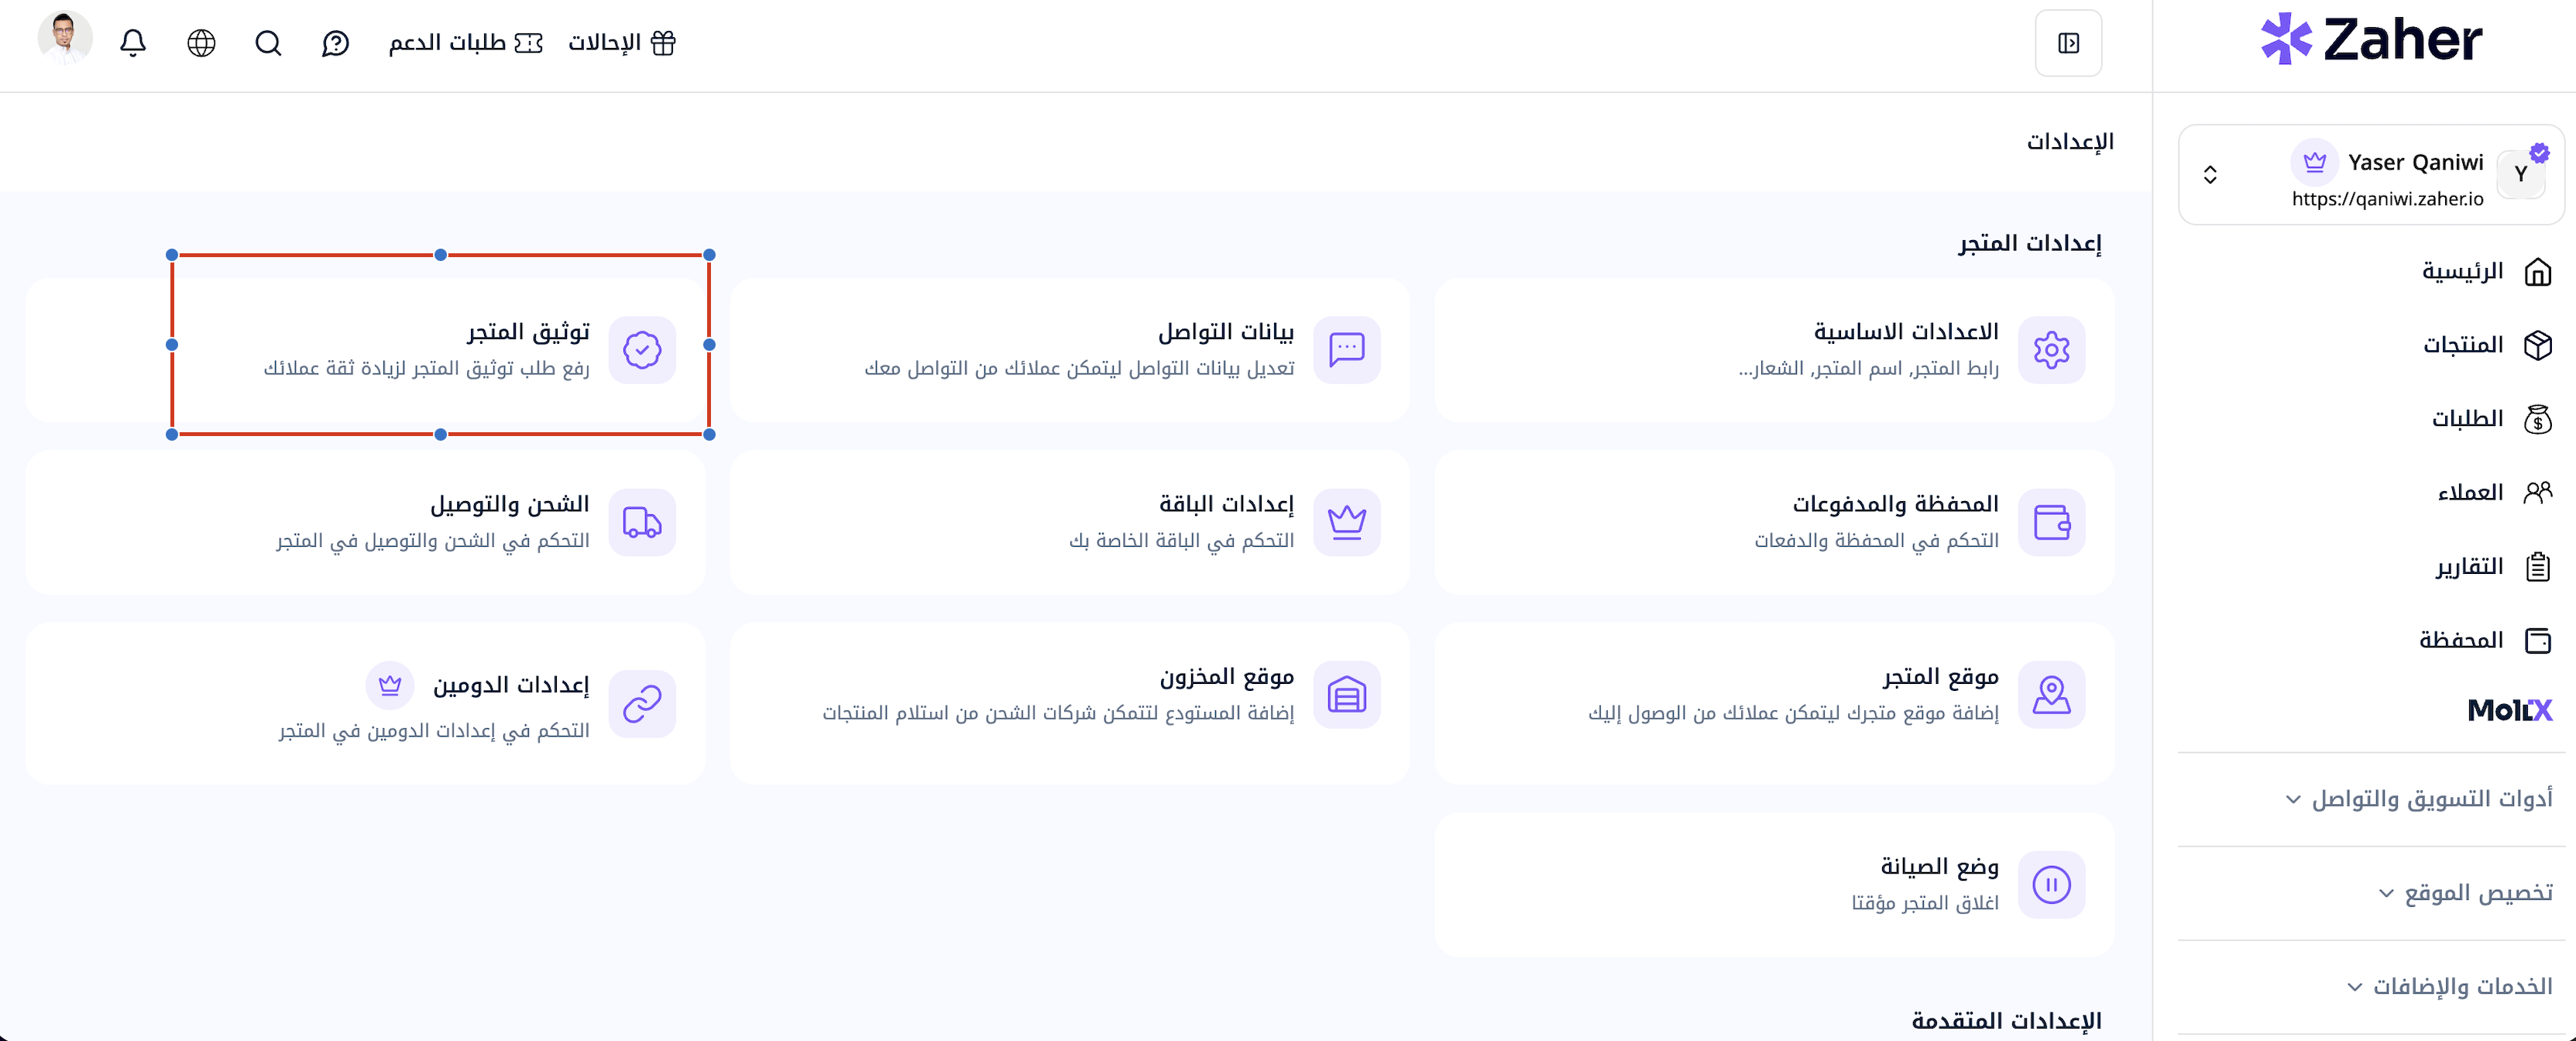Open the Yaser Qaniwi store switcher
The image size is (2576, 1041).
(x=2370, y=175)
